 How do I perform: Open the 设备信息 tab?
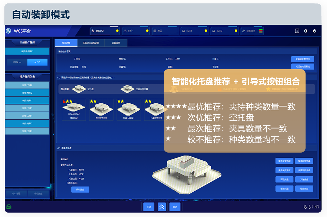[x=116, y=43]
